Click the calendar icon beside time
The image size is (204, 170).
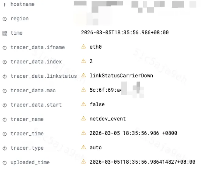5,33
